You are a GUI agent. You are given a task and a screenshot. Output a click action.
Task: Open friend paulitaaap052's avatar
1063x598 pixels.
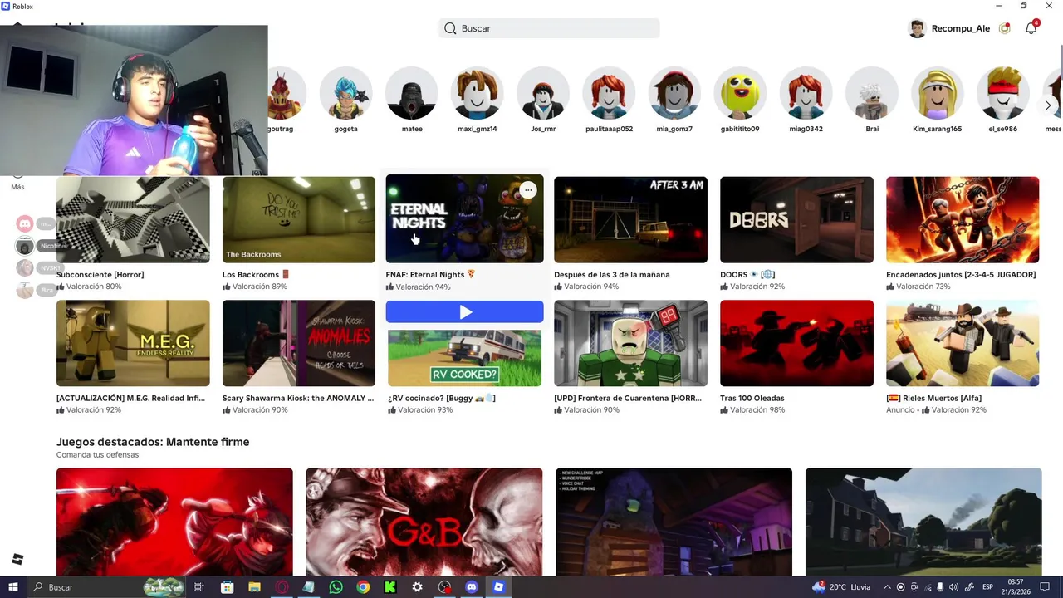click(x=609, y=94)
